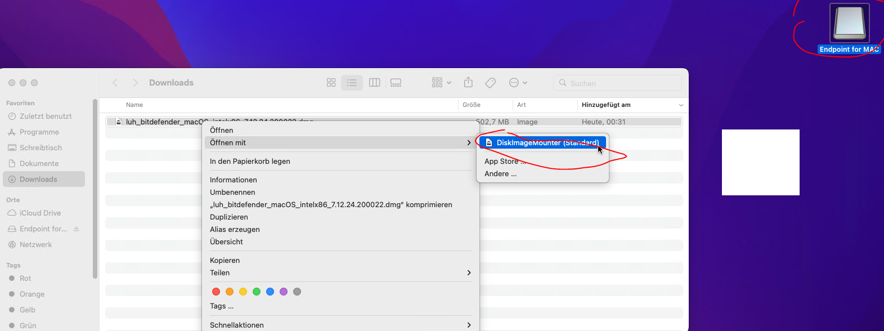Sort by the Name column header
Screen dimensions: 884x331
click(x=134, y=105)
